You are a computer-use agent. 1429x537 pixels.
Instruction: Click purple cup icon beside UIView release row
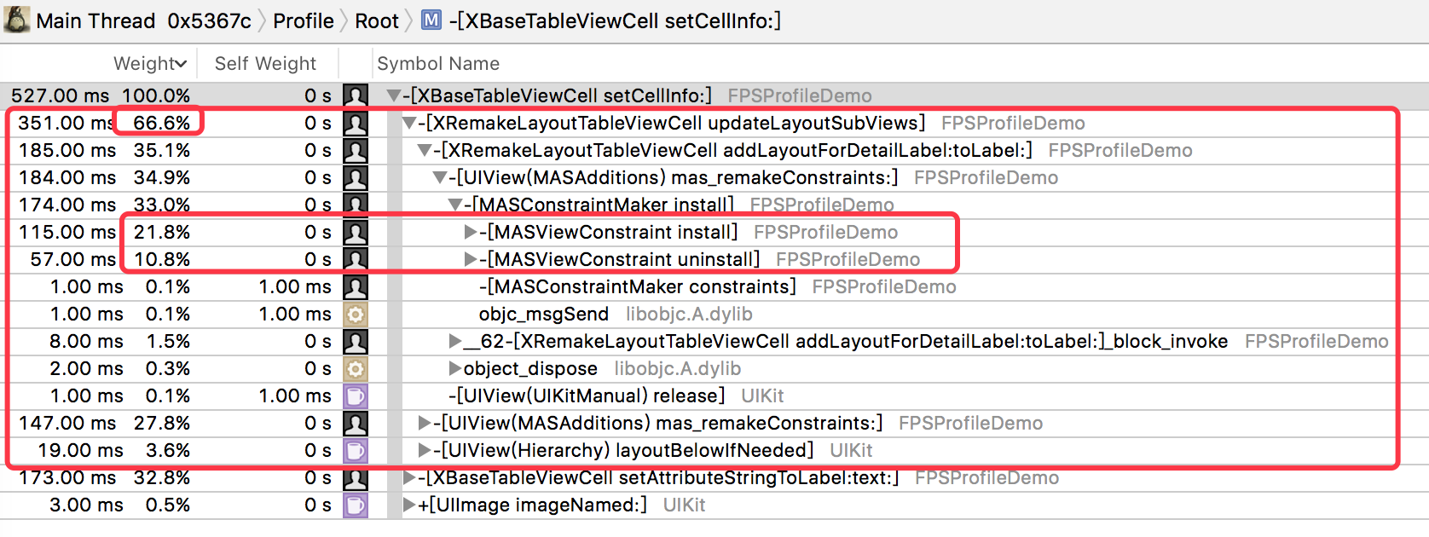356,396
